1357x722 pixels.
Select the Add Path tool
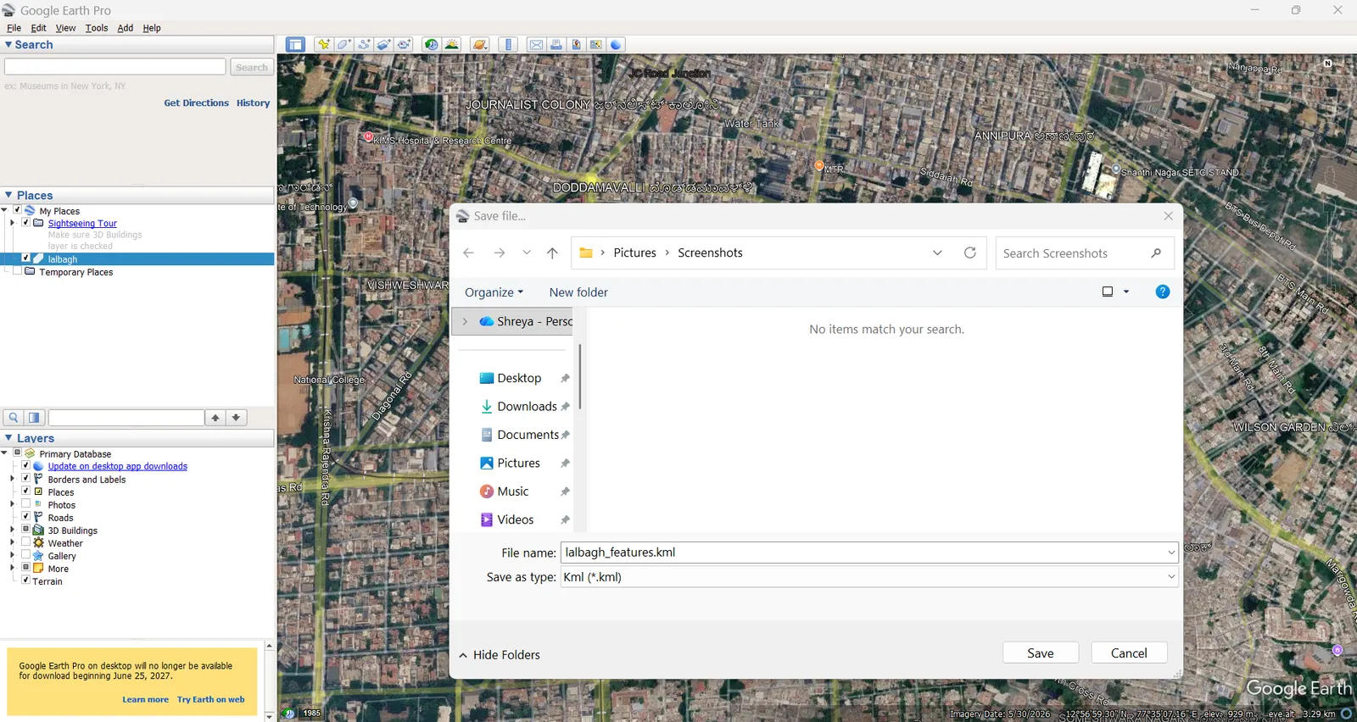coord(365,45)
